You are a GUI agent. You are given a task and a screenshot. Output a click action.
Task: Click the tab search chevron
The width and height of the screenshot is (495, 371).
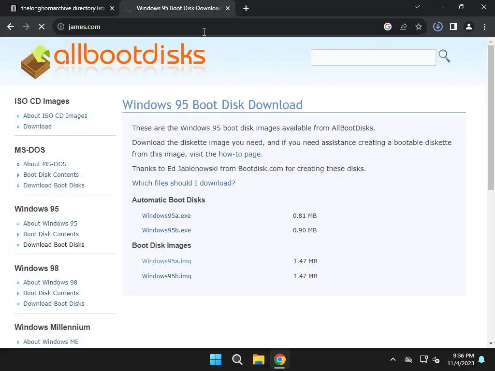(x=417, y=7)
